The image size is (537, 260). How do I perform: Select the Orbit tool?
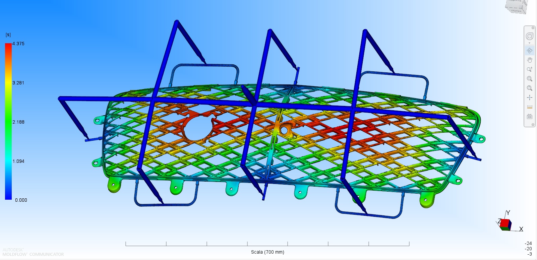(530, 51)
